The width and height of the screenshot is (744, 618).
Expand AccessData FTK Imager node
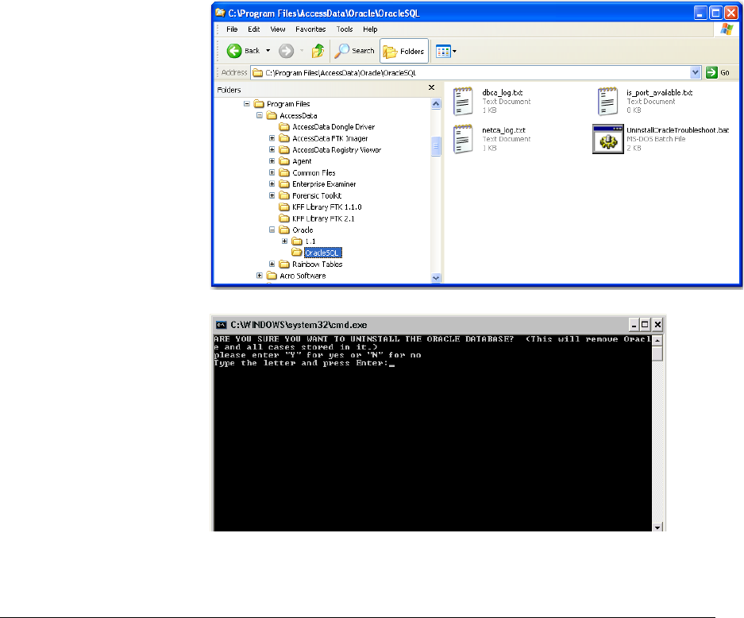click(x=272, y=138)
